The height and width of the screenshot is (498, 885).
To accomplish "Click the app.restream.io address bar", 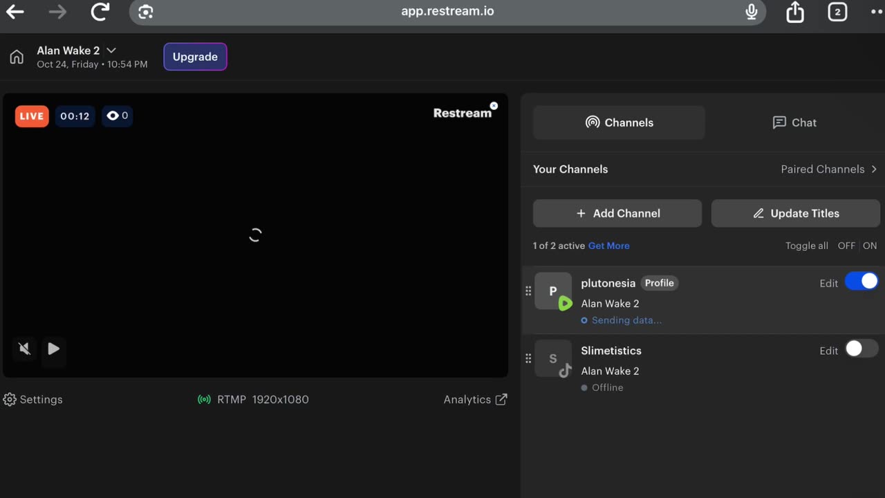I will tap(447, 12).
